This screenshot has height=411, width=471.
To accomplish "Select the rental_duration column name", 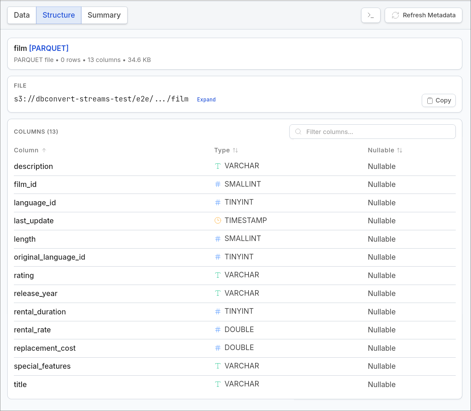I will 40,312.
